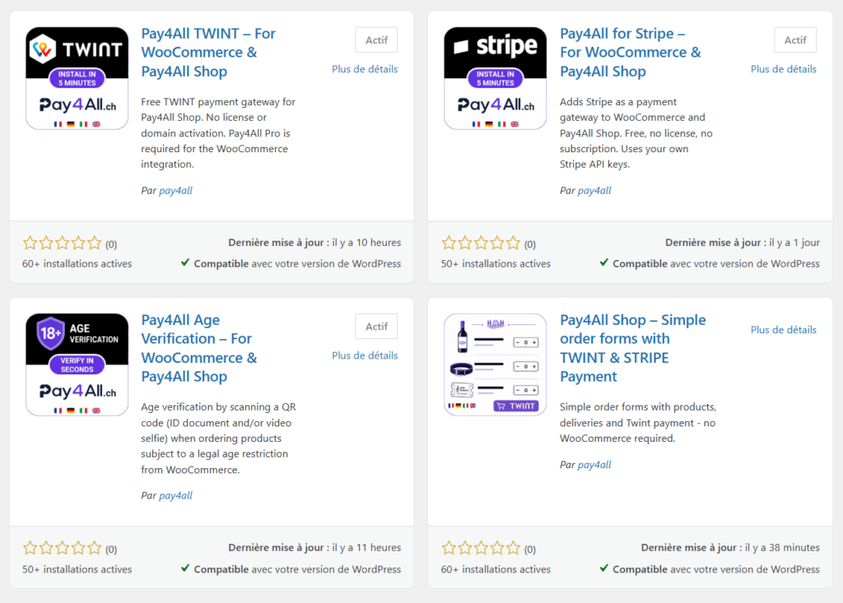Open Pay4All for Stripe title link
Screen dimensions: 843x603
tap(630, 52)
